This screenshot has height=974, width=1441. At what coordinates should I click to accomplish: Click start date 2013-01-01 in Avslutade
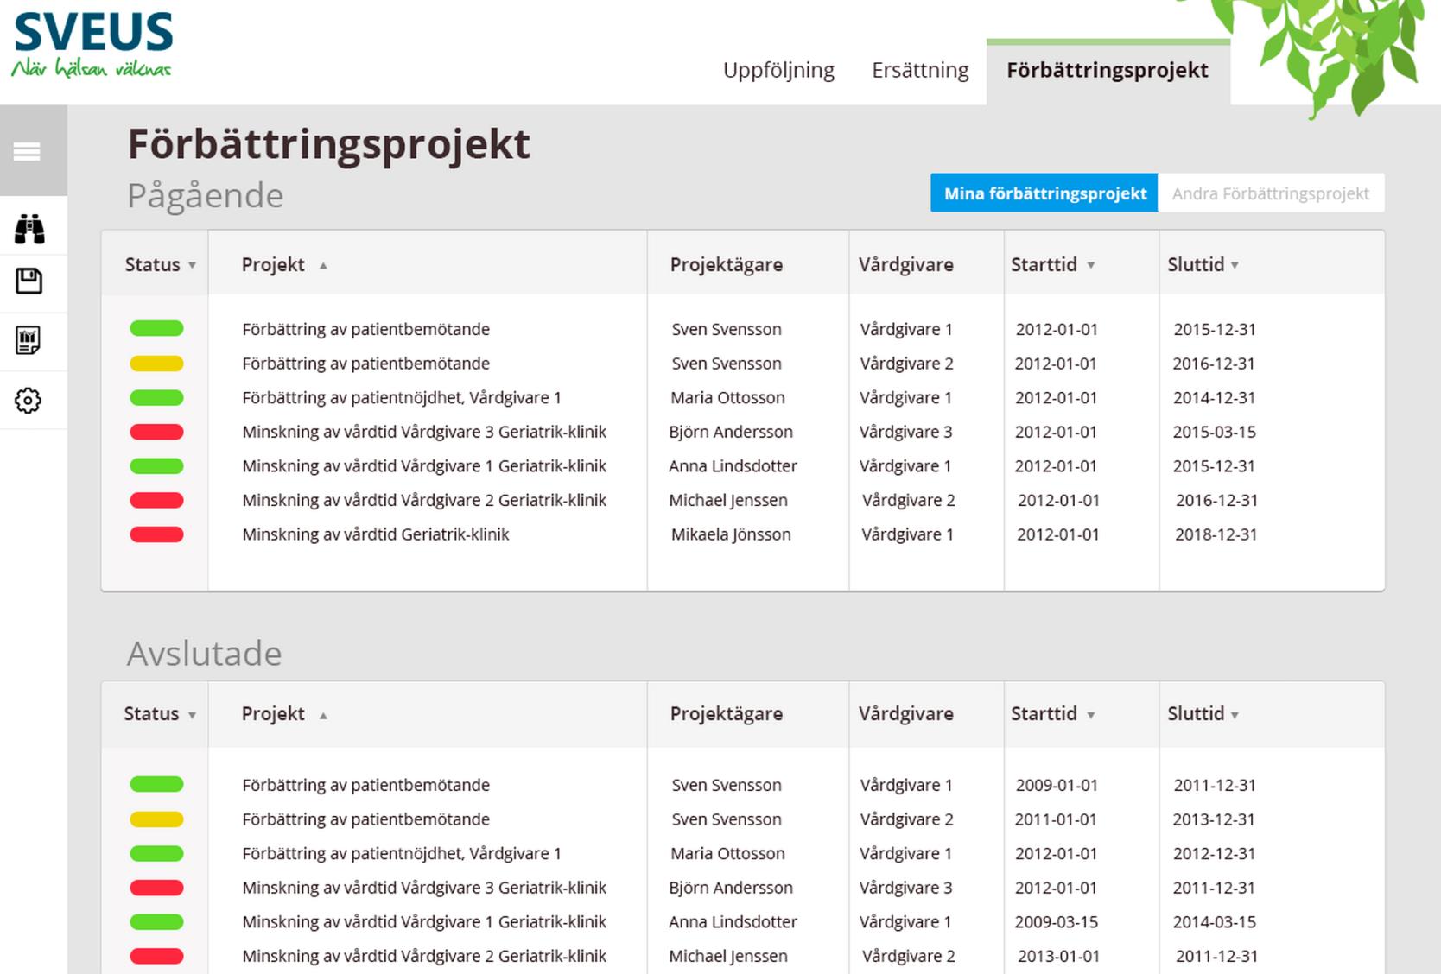[1058, 956]
